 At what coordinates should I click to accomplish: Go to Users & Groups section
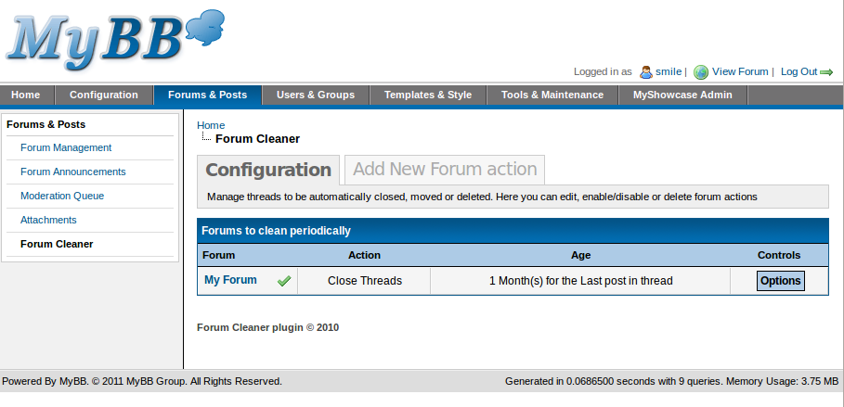pyautogui.click(x=316, y=95)
